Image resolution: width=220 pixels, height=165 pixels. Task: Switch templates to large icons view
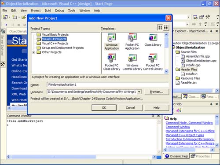pyautogui.click(x=160, y=28)
